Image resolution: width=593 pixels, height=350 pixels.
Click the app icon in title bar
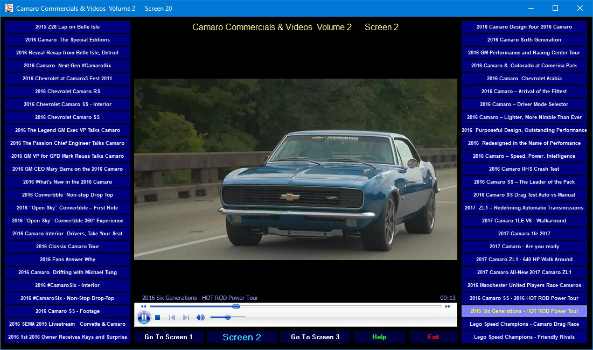(x=9, y=8)
